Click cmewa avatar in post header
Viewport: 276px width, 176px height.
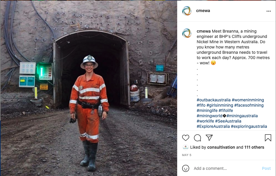[187, 11]
